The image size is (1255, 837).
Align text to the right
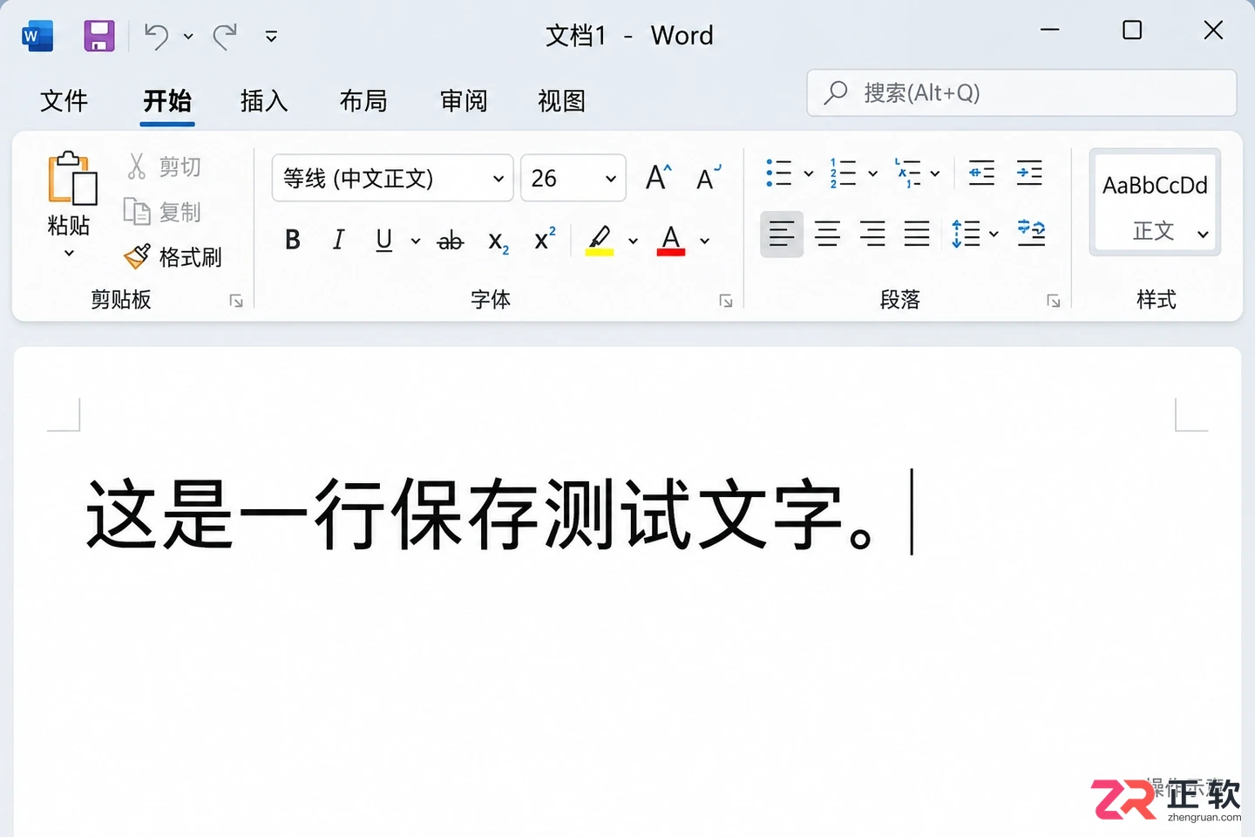tap(872, 234)
